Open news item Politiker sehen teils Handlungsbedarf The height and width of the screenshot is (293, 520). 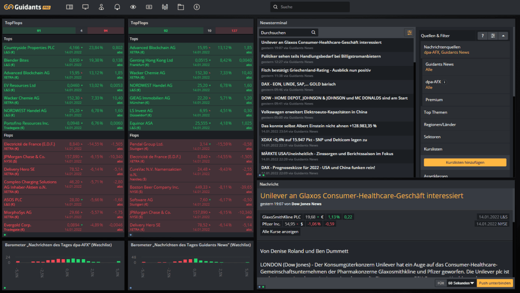click(x=336, y=59)
